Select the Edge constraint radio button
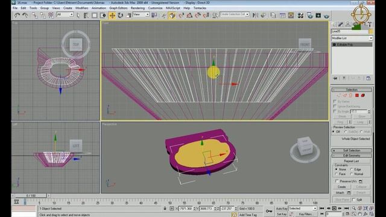This screenshot has width=386, height=217. point(352,169)
